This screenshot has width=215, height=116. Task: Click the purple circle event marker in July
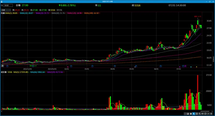(185, 66)
